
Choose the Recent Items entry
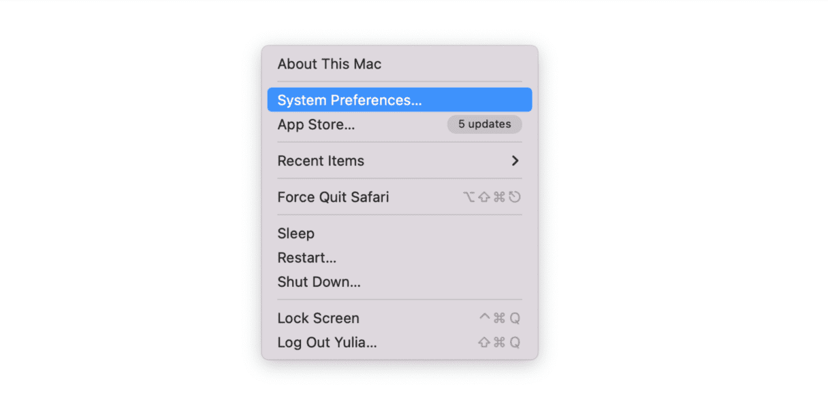click(321, 161)
